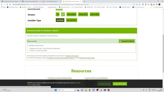Click the taskbar Search box
Screen dimensions: 164x92
(x=67, y=90)
